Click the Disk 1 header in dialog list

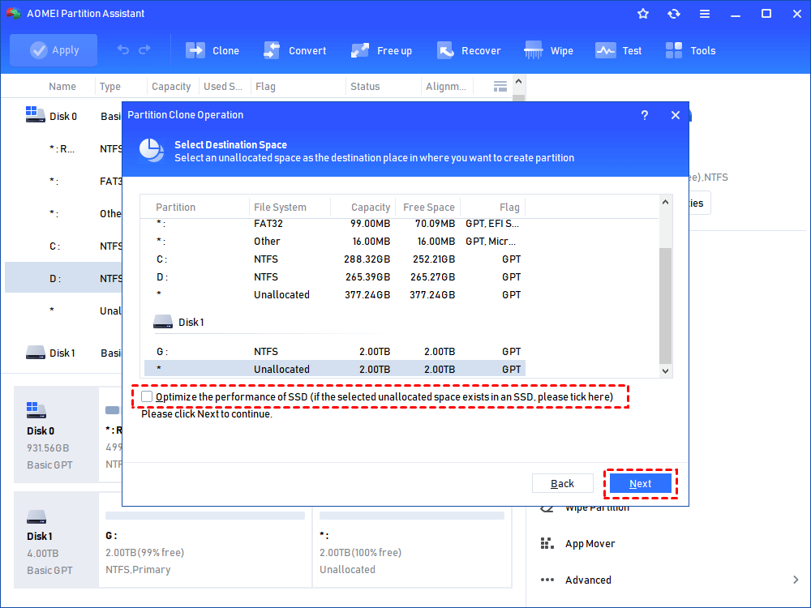coord(178,322)
